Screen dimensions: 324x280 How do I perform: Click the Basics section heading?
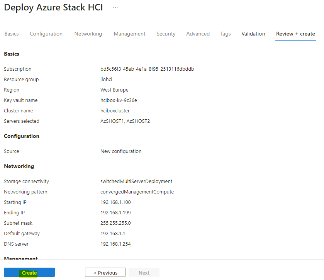pyautogui.click(x=12, y=54)
